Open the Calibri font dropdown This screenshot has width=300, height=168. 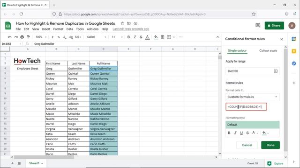tap(97, 37)
